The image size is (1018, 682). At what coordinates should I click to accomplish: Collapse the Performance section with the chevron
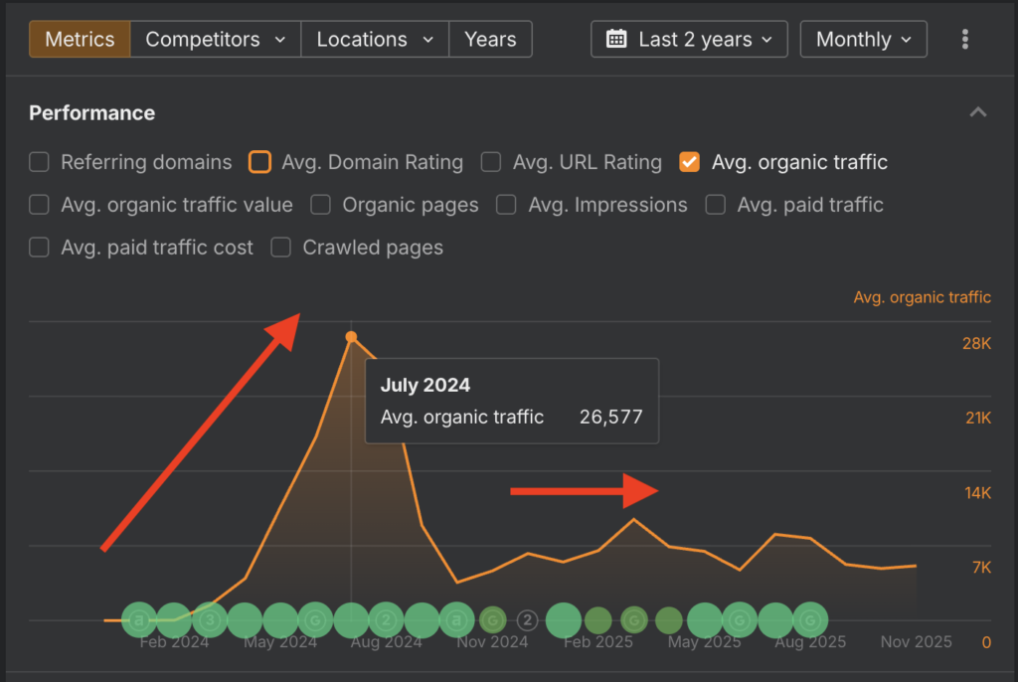[x=978, y=112]
